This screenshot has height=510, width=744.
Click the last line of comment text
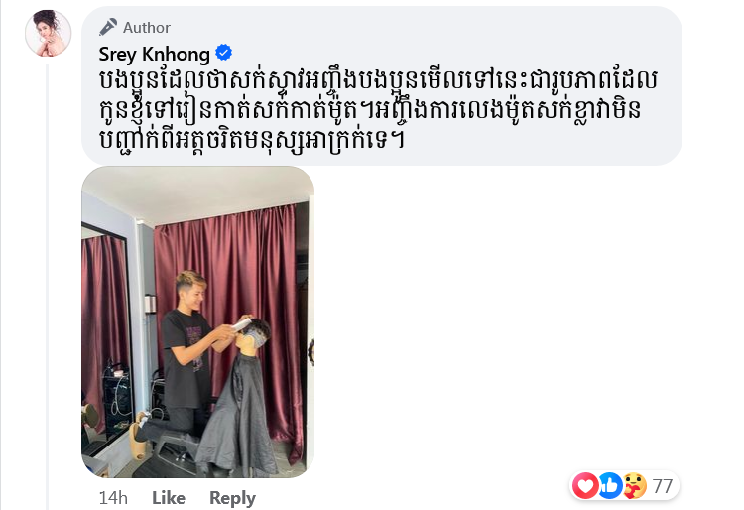point(251,139)
